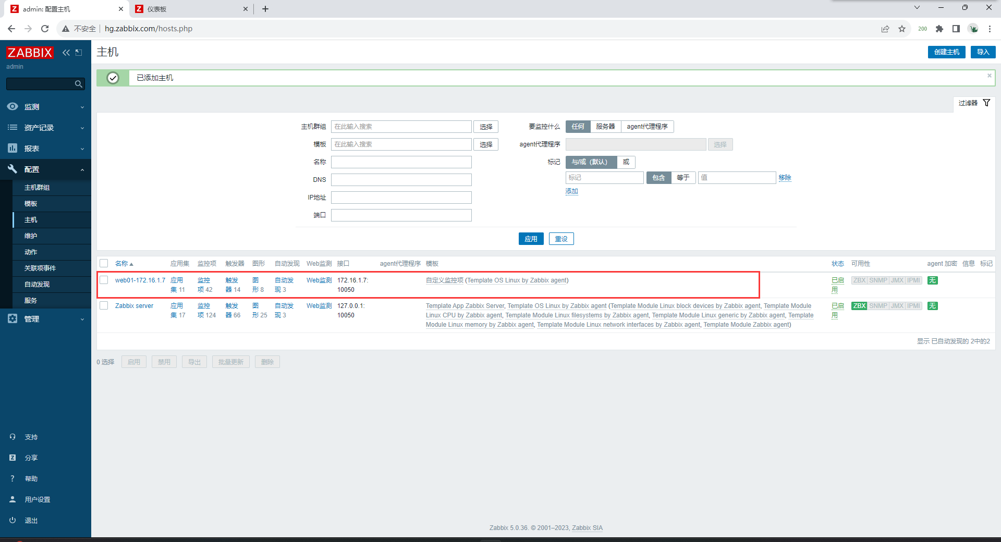Image resolution: width=1001 pixels, height=542 pixels.
Task: Open Share with the Z icon
Action: tap(13, 458)
